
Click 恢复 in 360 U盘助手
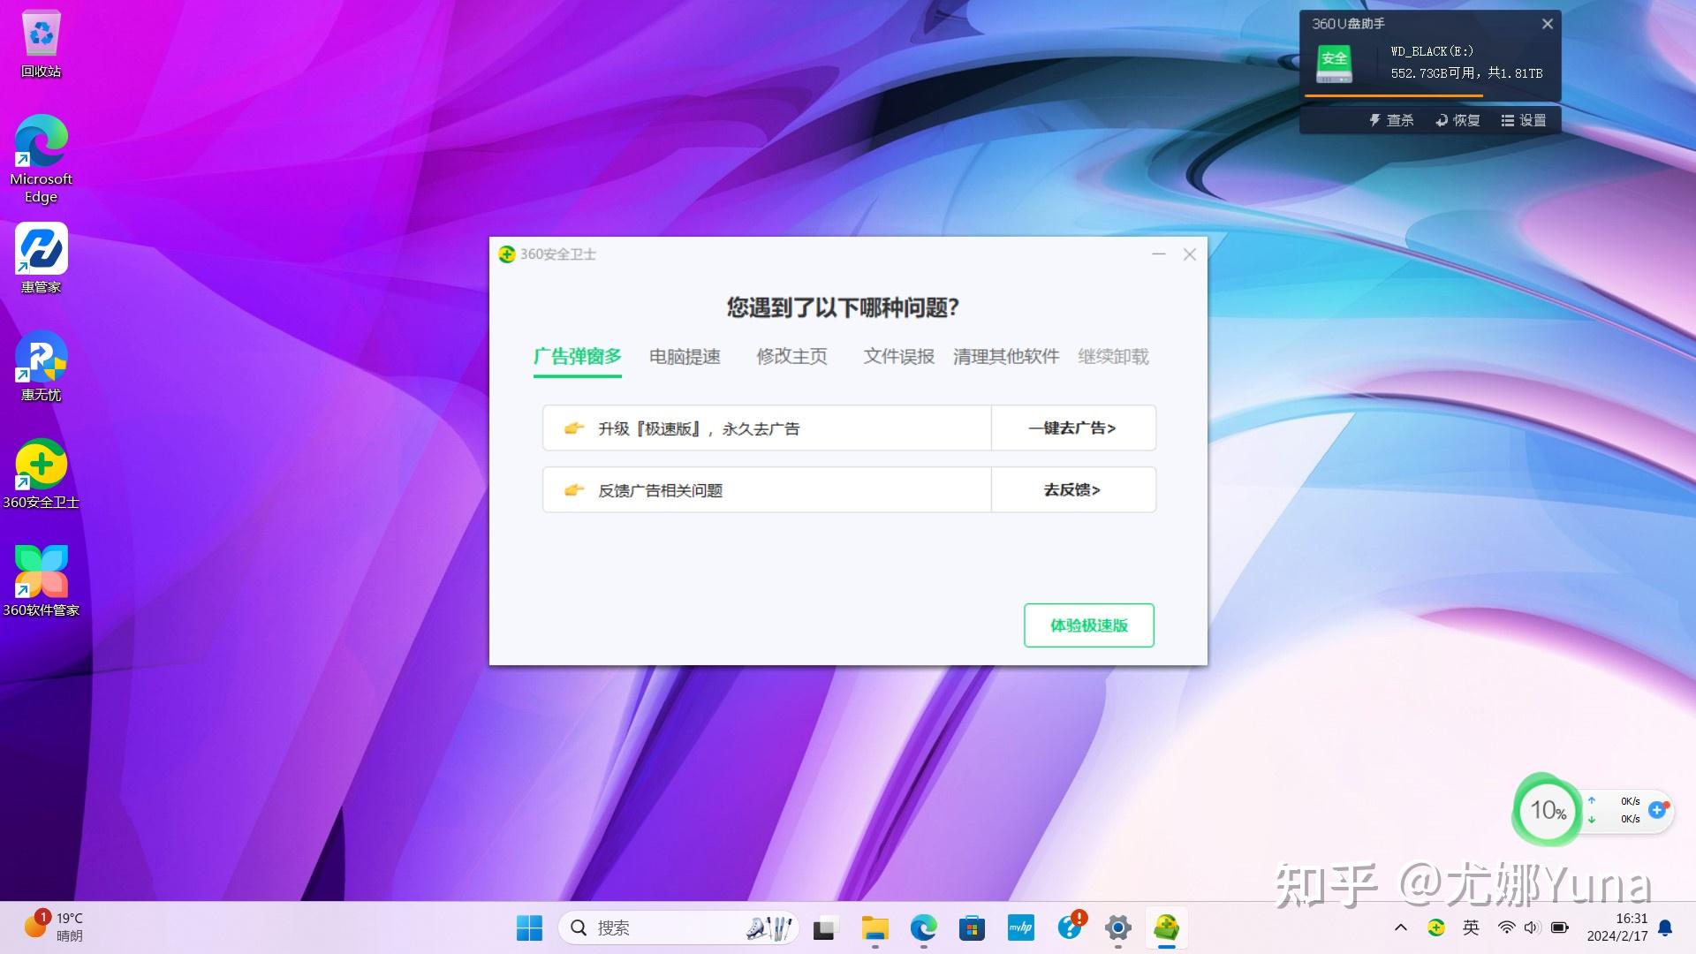1457,120
